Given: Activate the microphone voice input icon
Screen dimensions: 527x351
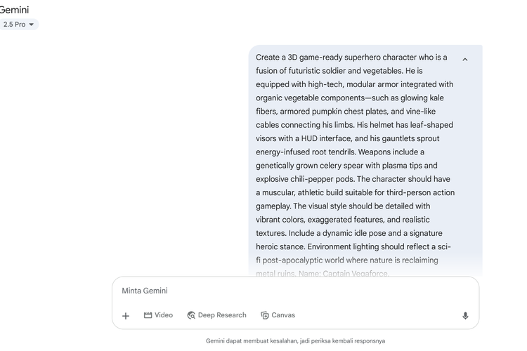Looking at the screenshot, I should point(465,316).
